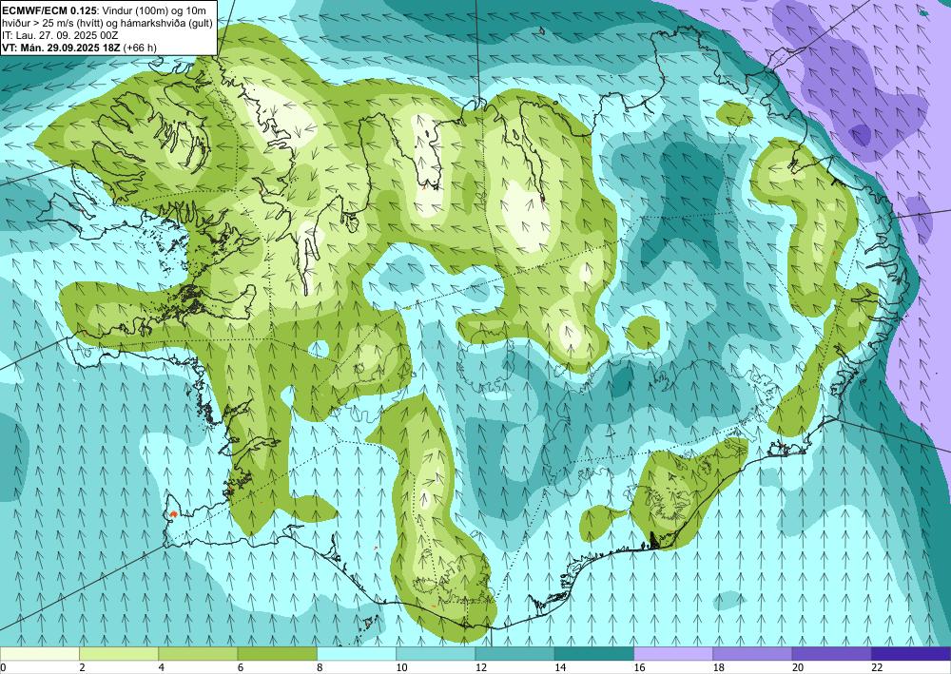Click the '18' label on the wind scale
The height and width of the screenshot is (674, 951).
[719, 668]
